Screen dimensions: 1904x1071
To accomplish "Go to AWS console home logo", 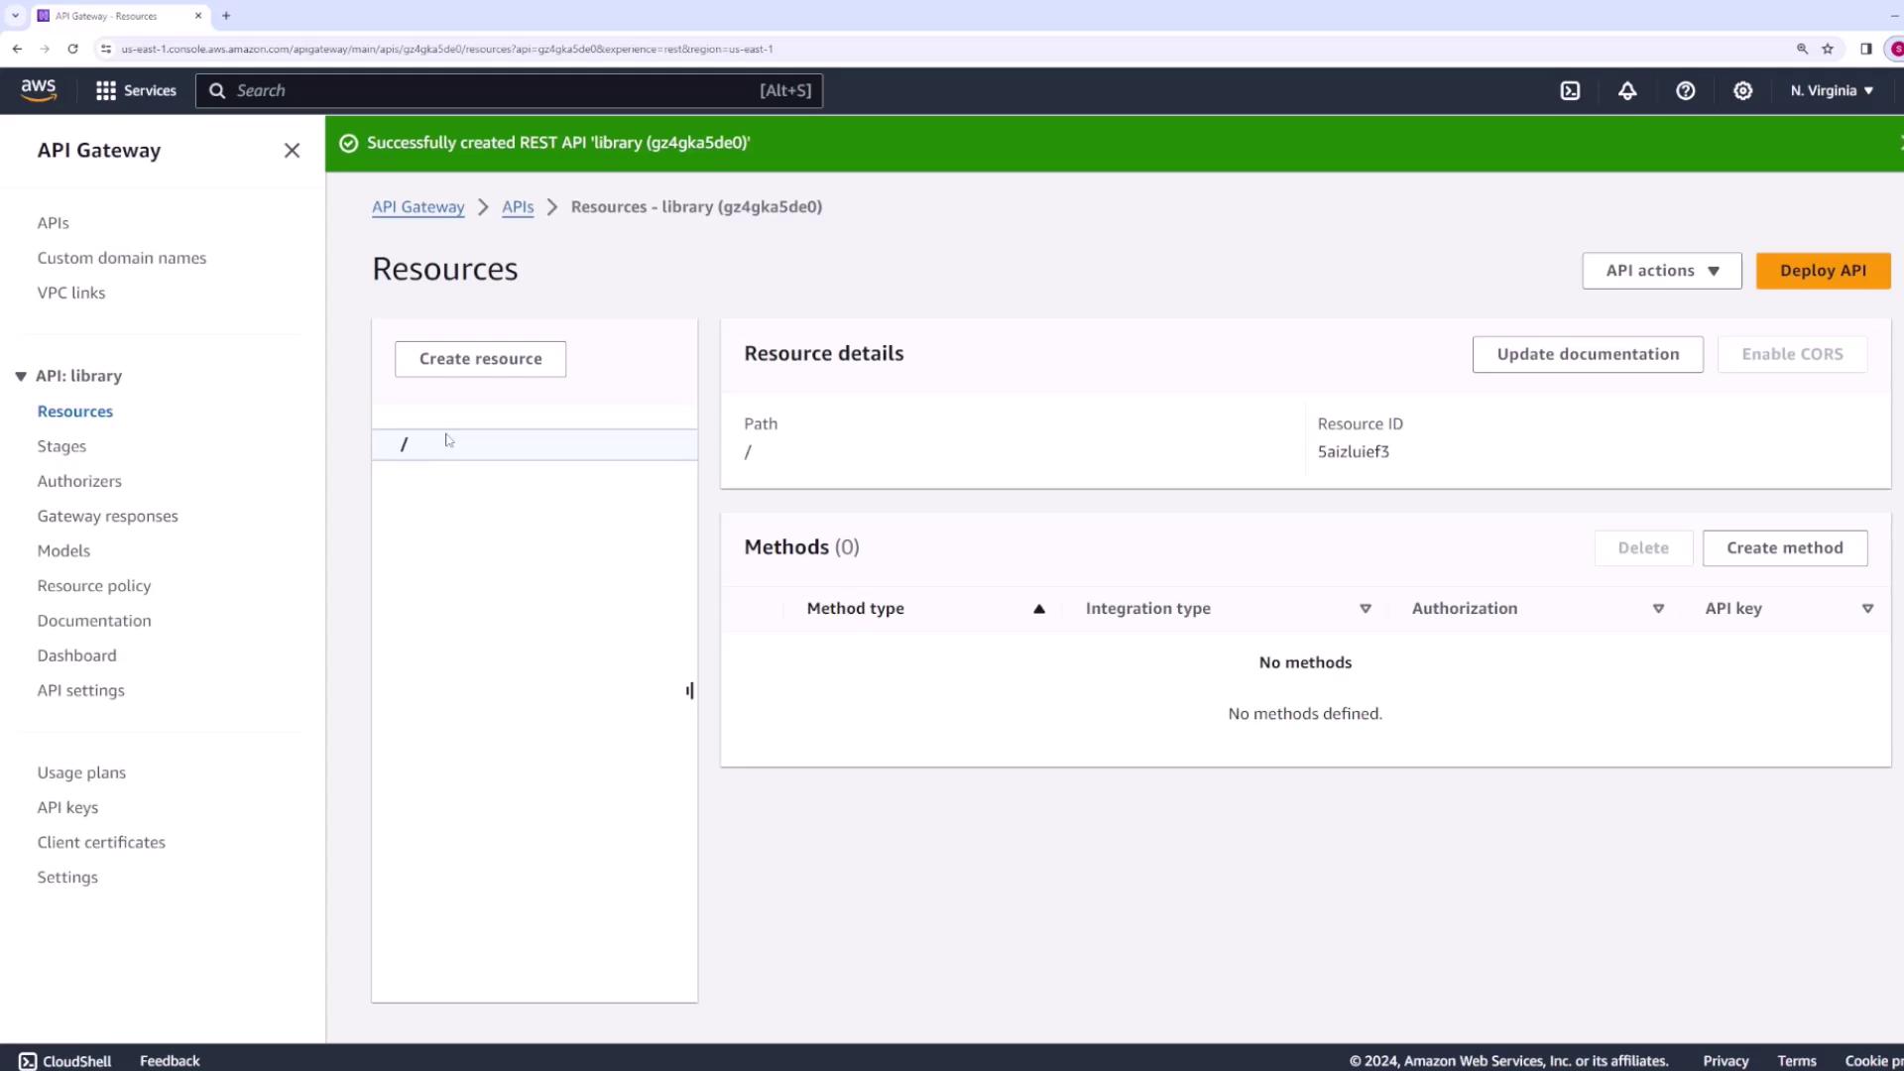I will [39, 90].
